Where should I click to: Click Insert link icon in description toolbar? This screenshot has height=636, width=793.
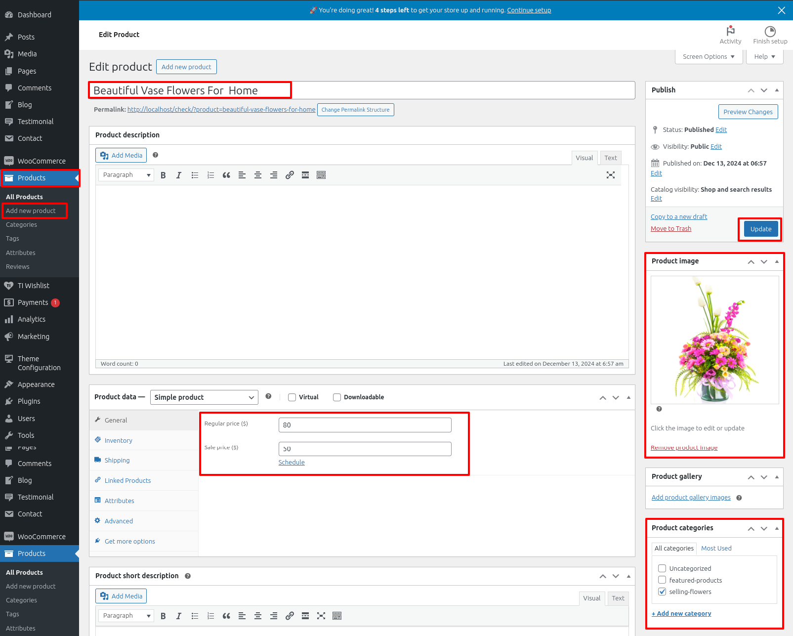(x=290, y=175)
